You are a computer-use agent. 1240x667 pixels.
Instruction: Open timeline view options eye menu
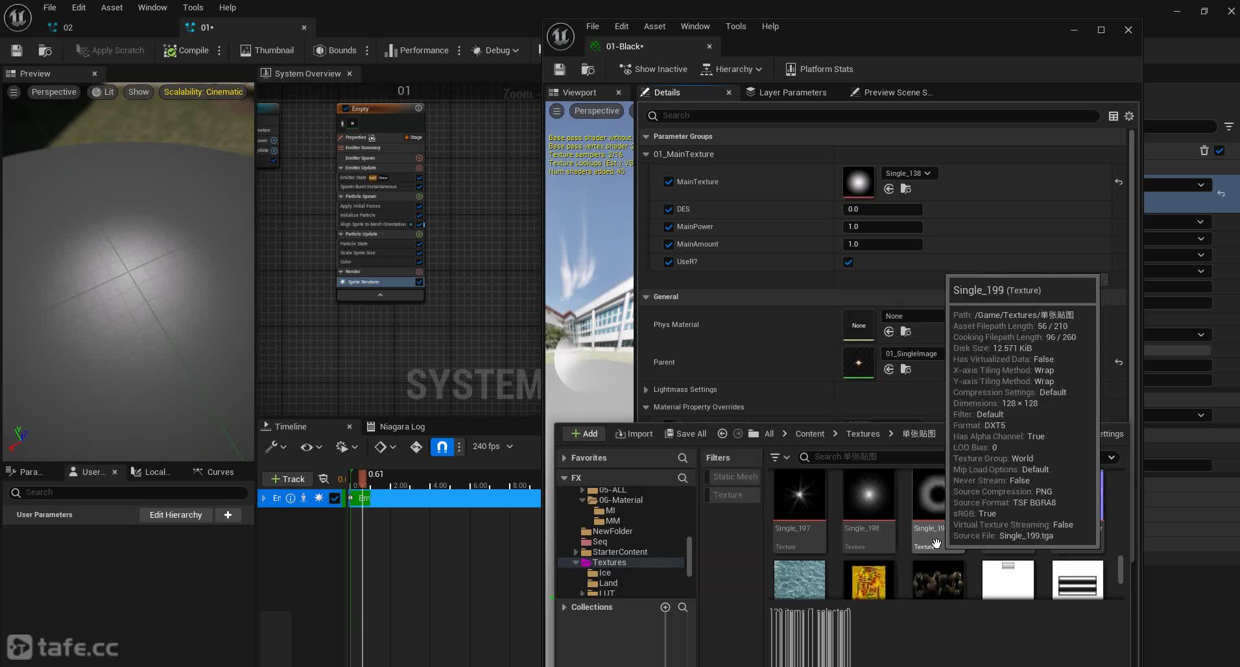pos(311,447)
